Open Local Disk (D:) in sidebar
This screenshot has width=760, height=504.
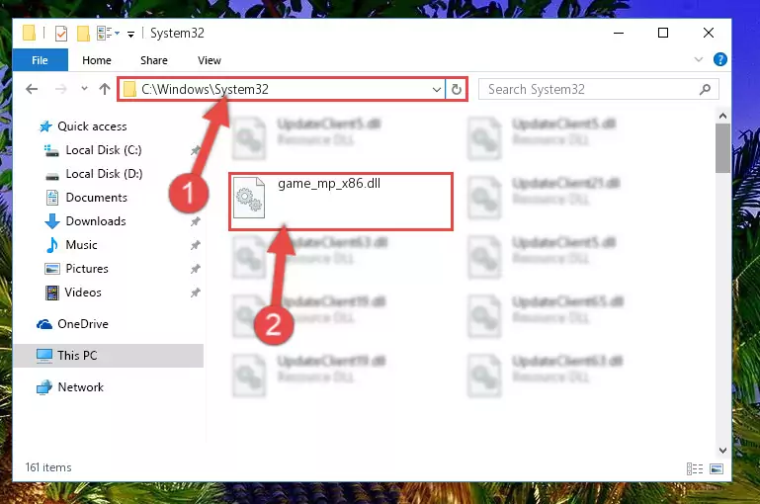pos(104,174)
